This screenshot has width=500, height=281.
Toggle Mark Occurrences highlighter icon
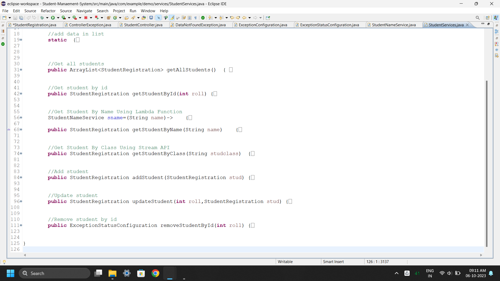172,18
